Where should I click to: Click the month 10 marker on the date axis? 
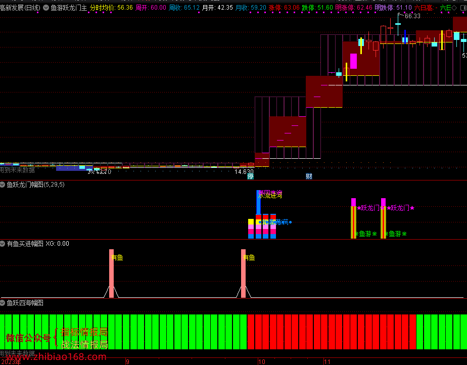pyautogui.click(x=261, y=362)
